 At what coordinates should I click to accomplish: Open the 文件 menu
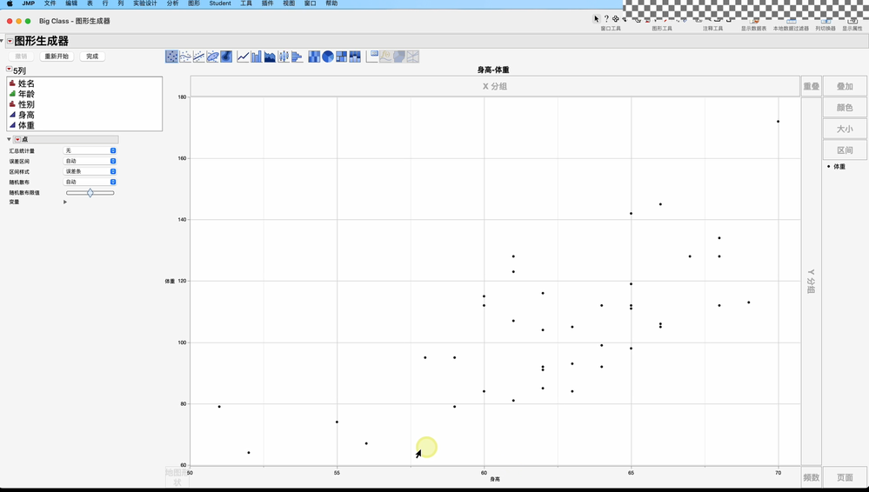[50, 3]
